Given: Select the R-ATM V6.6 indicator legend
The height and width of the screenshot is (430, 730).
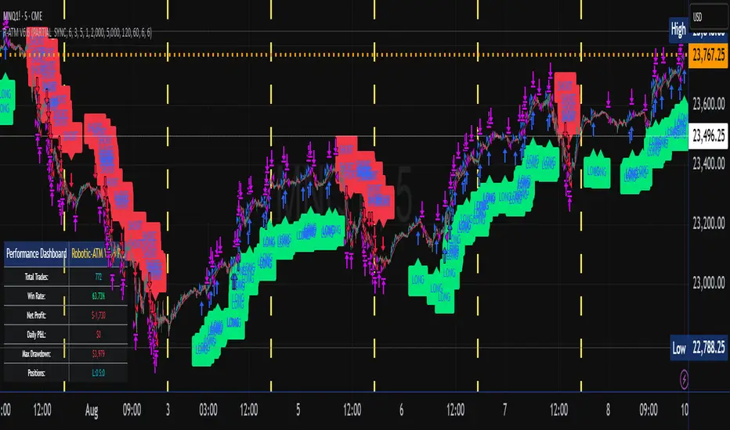Looking at the screenshot, I should pyautogui.click(x=78, y=33).
